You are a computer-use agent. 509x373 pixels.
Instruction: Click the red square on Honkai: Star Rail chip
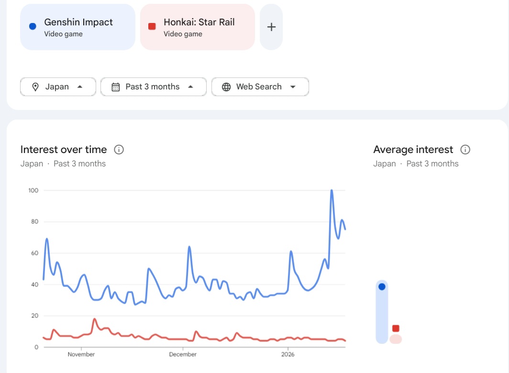click(x=152, y=27)
